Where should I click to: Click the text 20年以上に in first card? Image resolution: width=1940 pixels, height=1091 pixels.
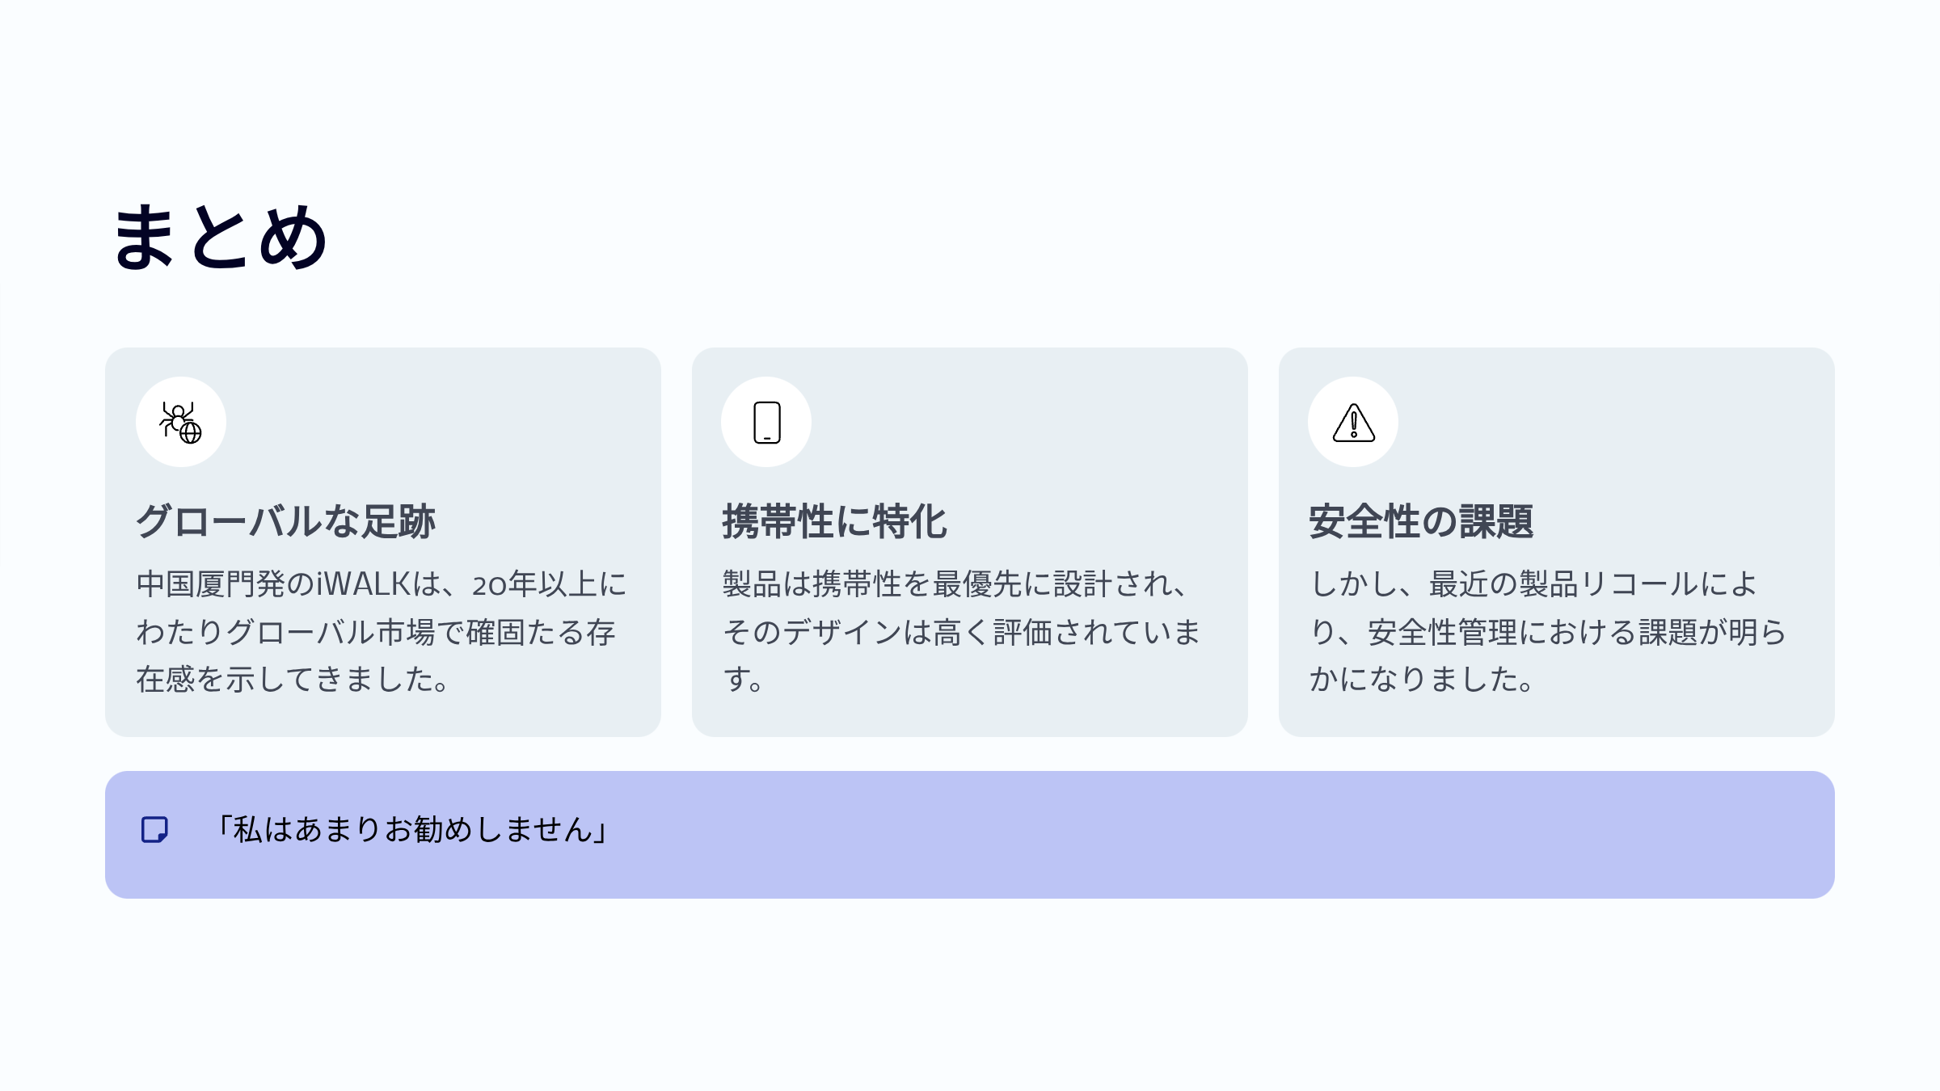(549, 584)
